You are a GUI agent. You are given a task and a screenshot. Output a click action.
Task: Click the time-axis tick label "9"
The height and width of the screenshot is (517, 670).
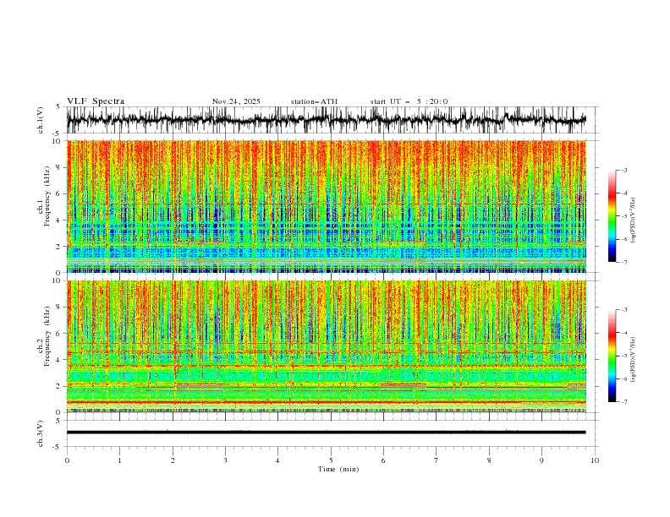(541, 460)
